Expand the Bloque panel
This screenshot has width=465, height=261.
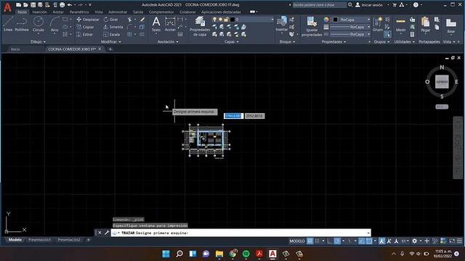click(x=287, y=42)
